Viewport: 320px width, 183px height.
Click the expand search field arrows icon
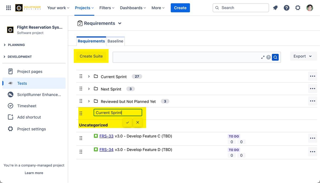[263, 57]
